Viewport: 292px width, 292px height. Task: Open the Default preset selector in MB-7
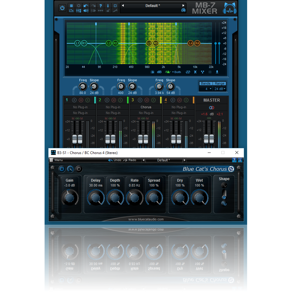coord(153,5)
